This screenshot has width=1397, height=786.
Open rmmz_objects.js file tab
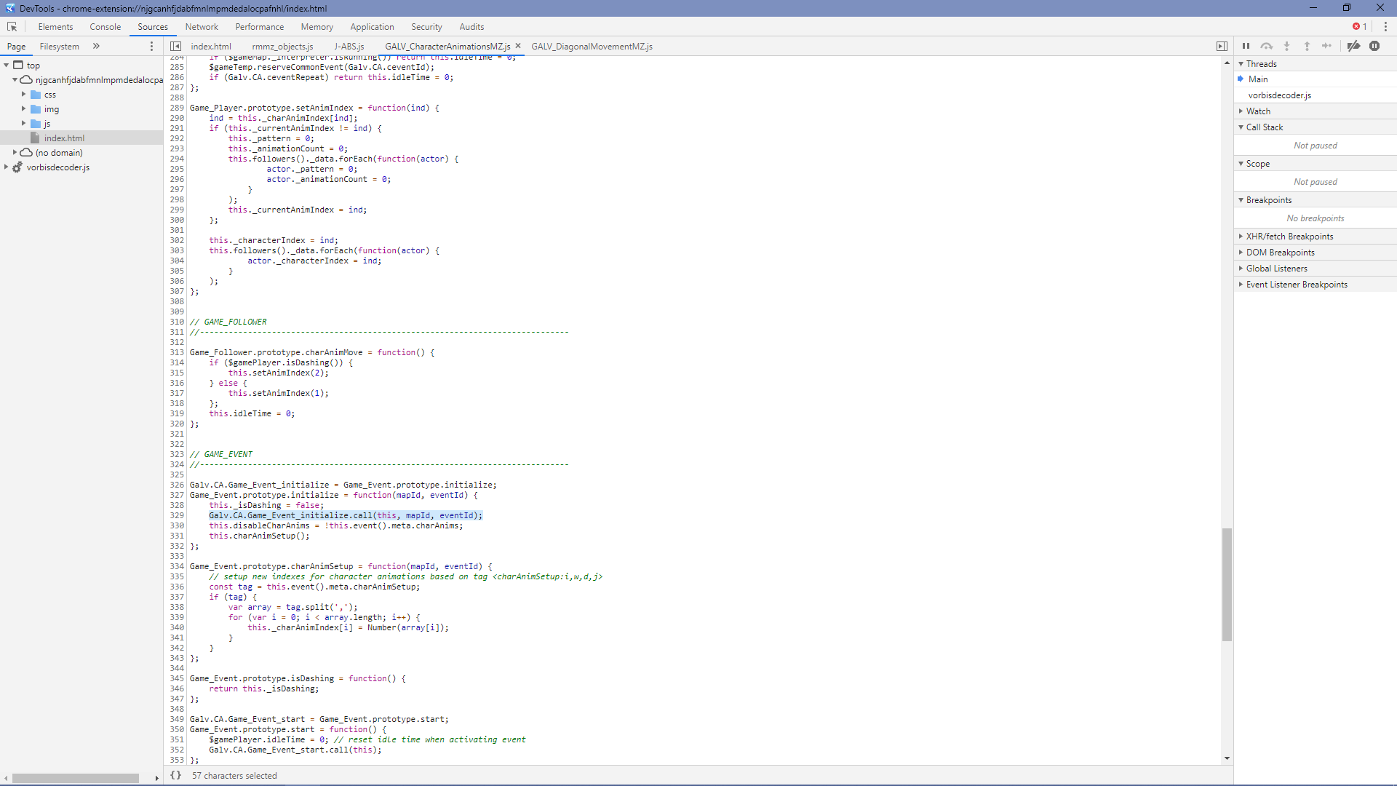pos(282,46)
